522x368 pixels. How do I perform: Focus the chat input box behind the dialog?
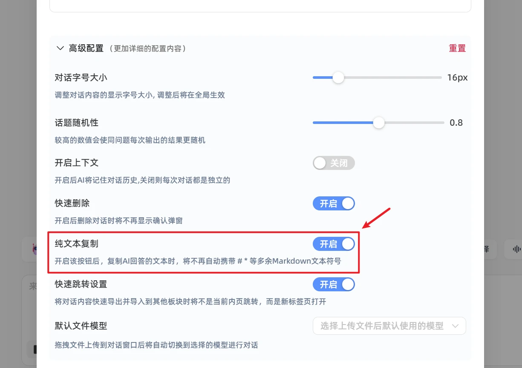29,319
